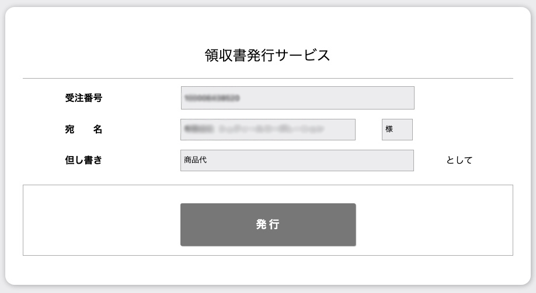The image size is (536, 293).
Task: Click the 領収書発行サービス heading
Action: pos(267,55)
